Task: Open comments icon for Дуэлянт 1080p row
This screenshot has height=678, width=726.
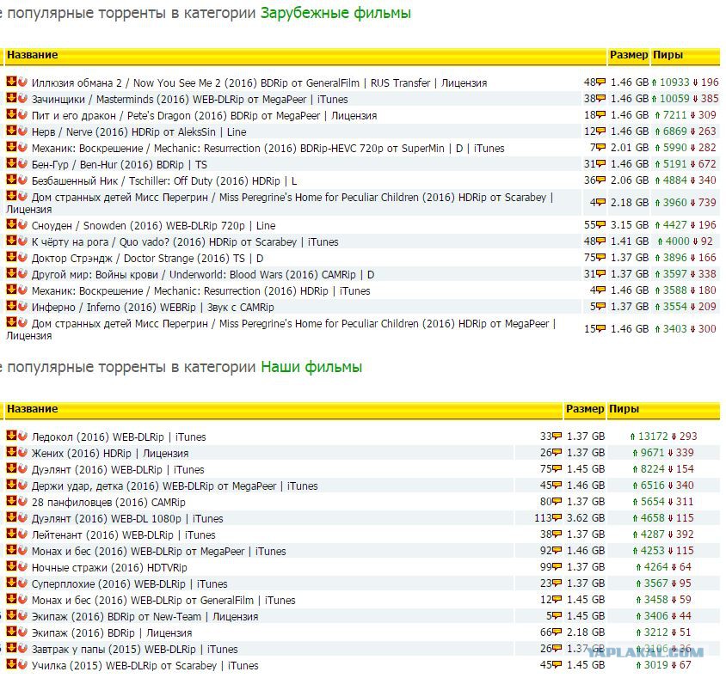Action: 557,517
